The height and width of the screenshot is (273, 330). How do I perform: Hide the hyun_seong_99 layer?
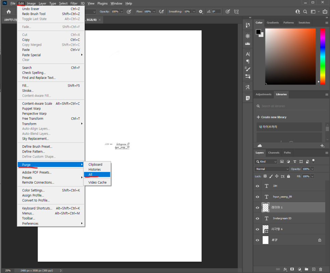coord(257,197)
